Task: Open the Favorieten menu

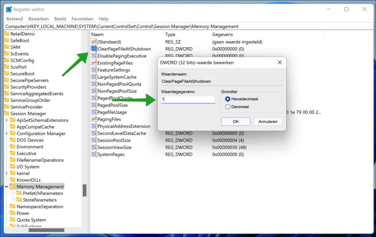Action: [x=82, y=19]
